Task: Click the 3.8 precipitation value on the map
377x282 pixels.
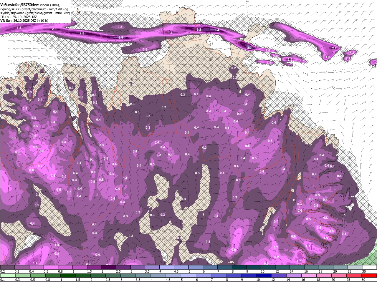Action: (121, 38)
